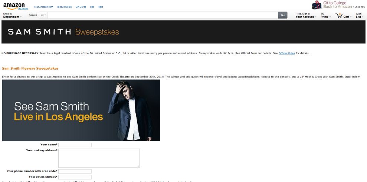Viewport: 367px width, 182px height.
Task: Click the Your name field
Action: point(75,145)
